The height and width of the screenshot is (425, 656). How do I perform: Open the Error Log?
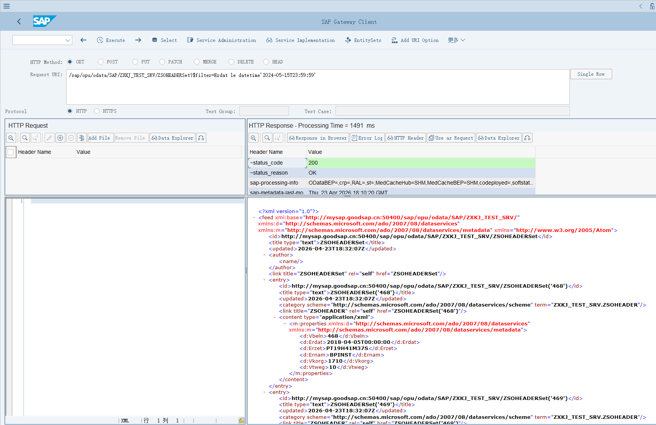[x=367, y=138]
